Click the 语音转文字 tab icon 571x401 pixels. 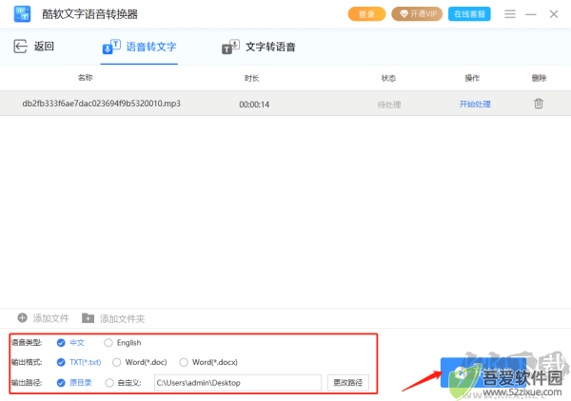(x=111, y=47)
